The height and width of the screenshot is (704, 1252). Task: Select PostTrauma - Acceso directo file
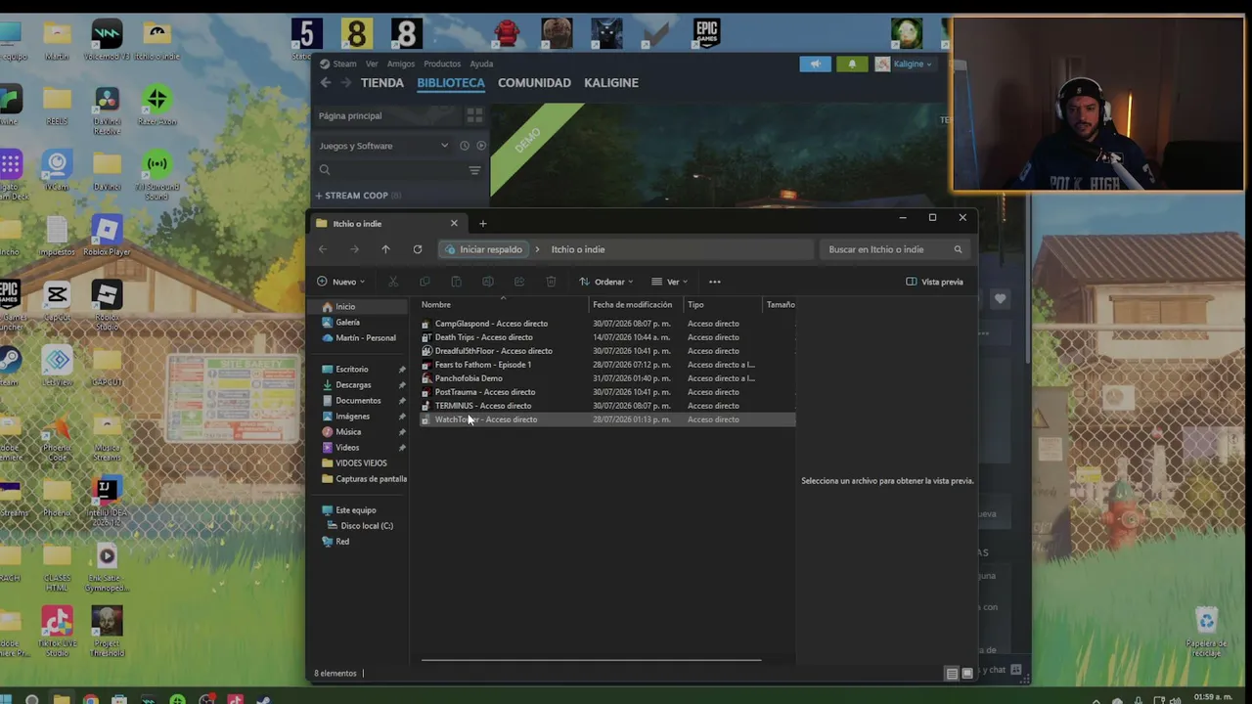pyautogui.click(x=606, y=392)
